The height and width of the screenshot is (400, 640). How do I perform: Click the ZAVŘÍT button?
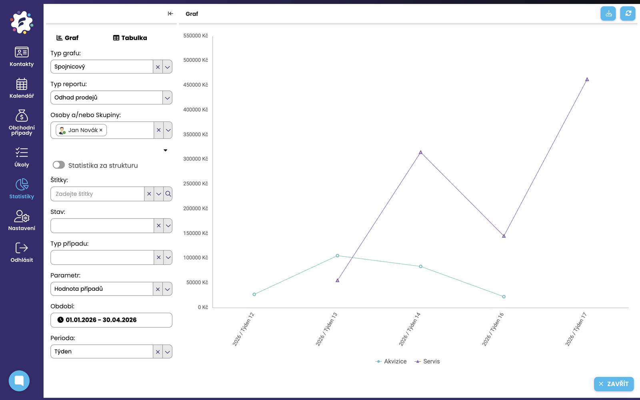614,384
